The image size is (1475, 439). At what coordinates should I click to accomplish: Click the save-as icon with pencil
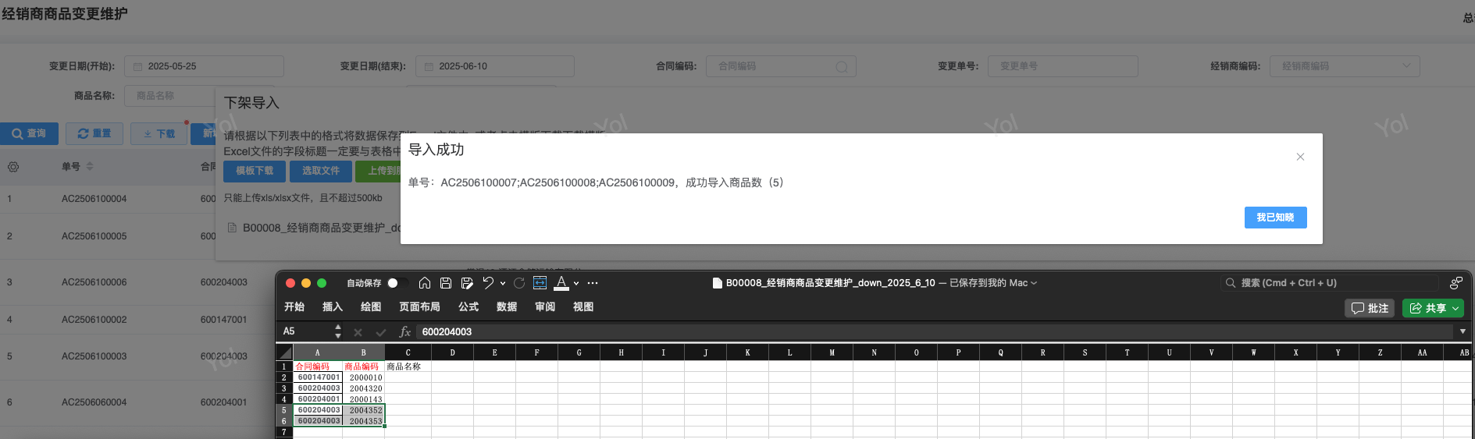[x=467, y=283]
